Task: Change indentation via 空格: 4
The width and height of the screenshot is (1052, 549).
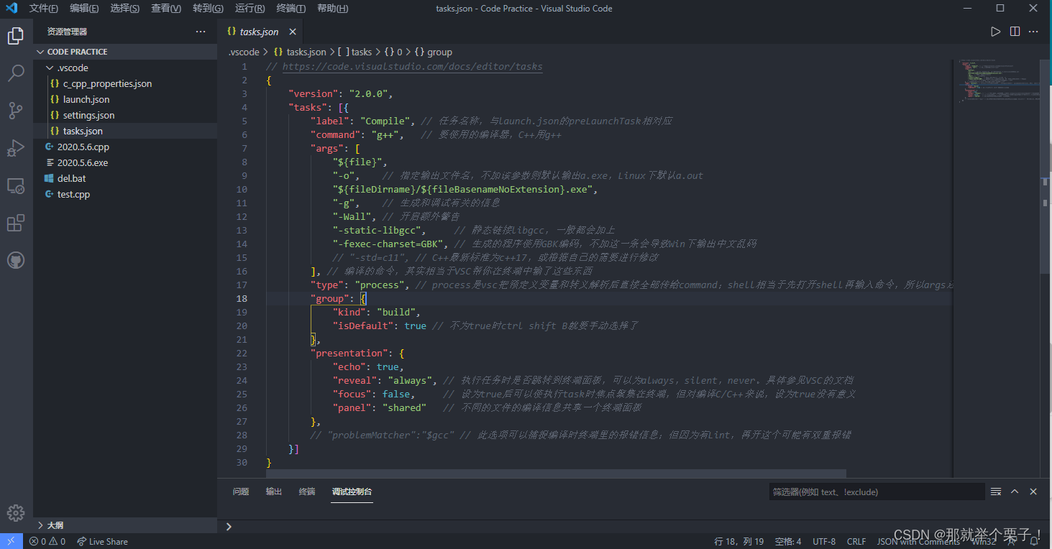Action: (x=788, y=541)
